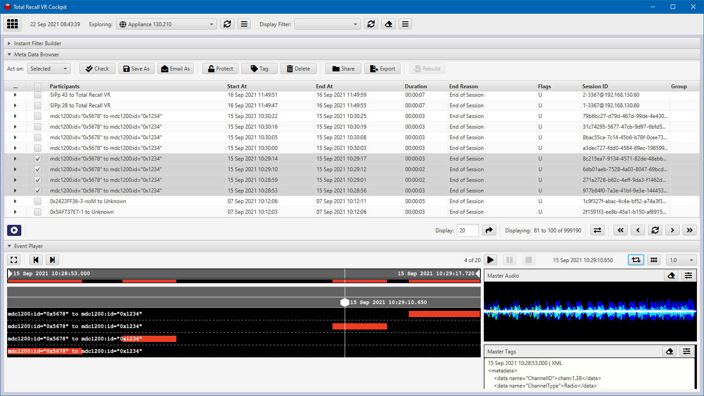Refresh the Appliance 130.210 exploring source

pyautogui.click(x=227, y=24)
